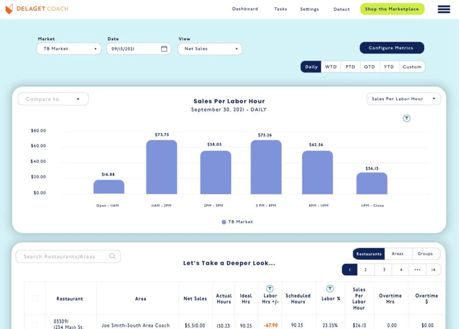Click the Configure Metrics button
Screen dimensions: 459x329
391,48
